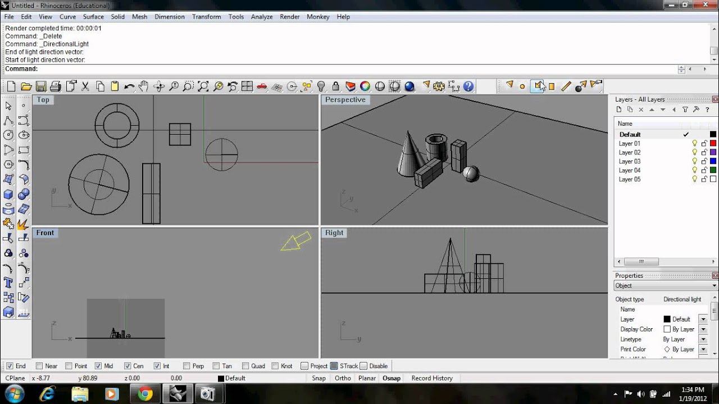Toggle the Layer 03 lock icon

704,162
